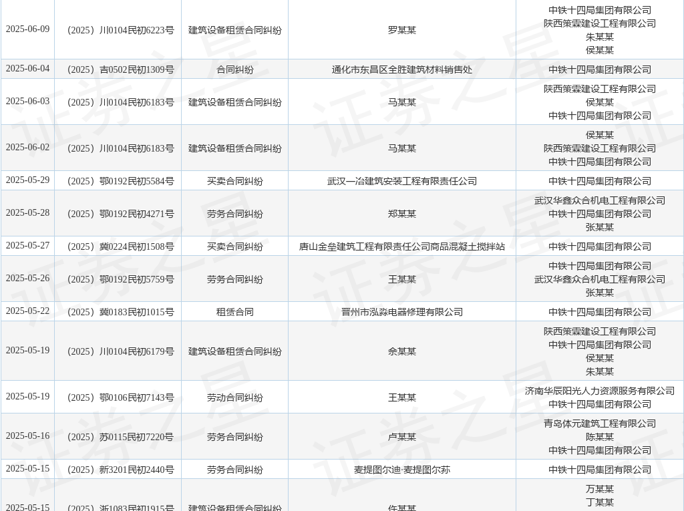Select 马某某 in the 2025-06-02 row
Image resolution: width=684 pixels, height=511 pixels.
click(401, 148)
